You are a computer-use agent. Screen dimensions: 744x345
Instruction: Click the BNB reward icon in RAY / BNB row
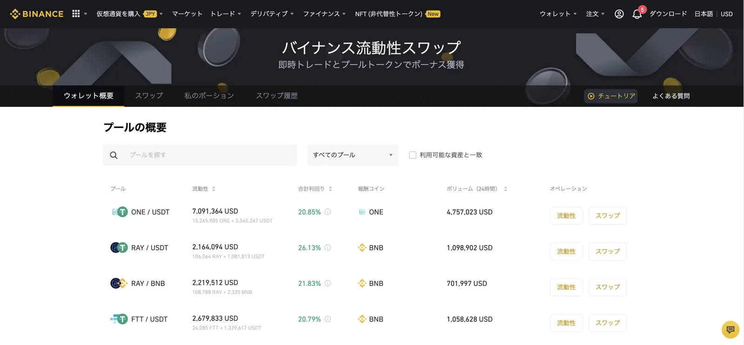click(x=362, y=284)
